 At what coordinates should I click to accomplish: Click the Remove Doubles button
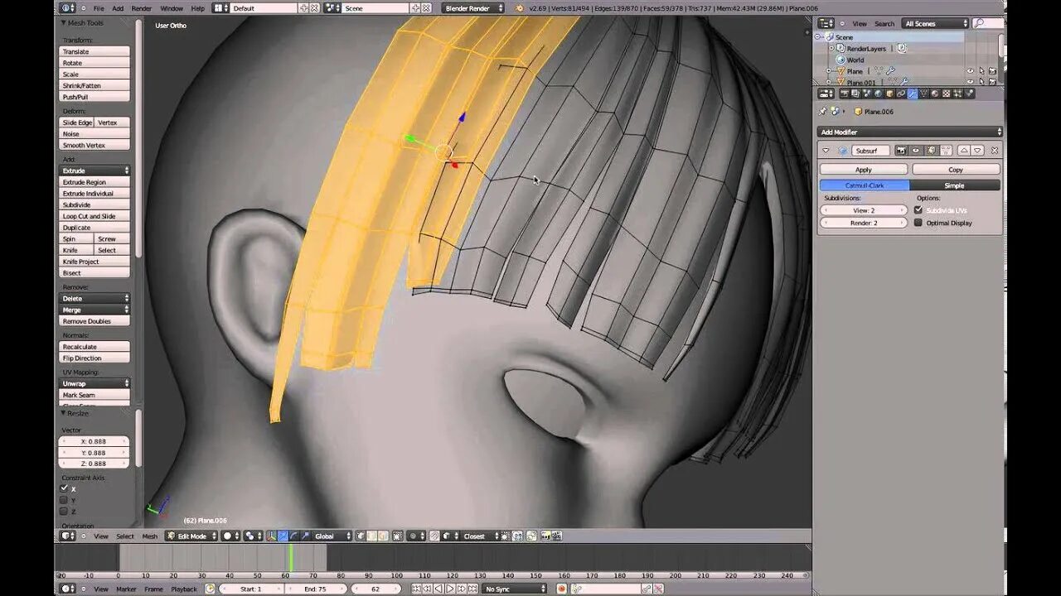pyautogui.click(x=94, y=321)
